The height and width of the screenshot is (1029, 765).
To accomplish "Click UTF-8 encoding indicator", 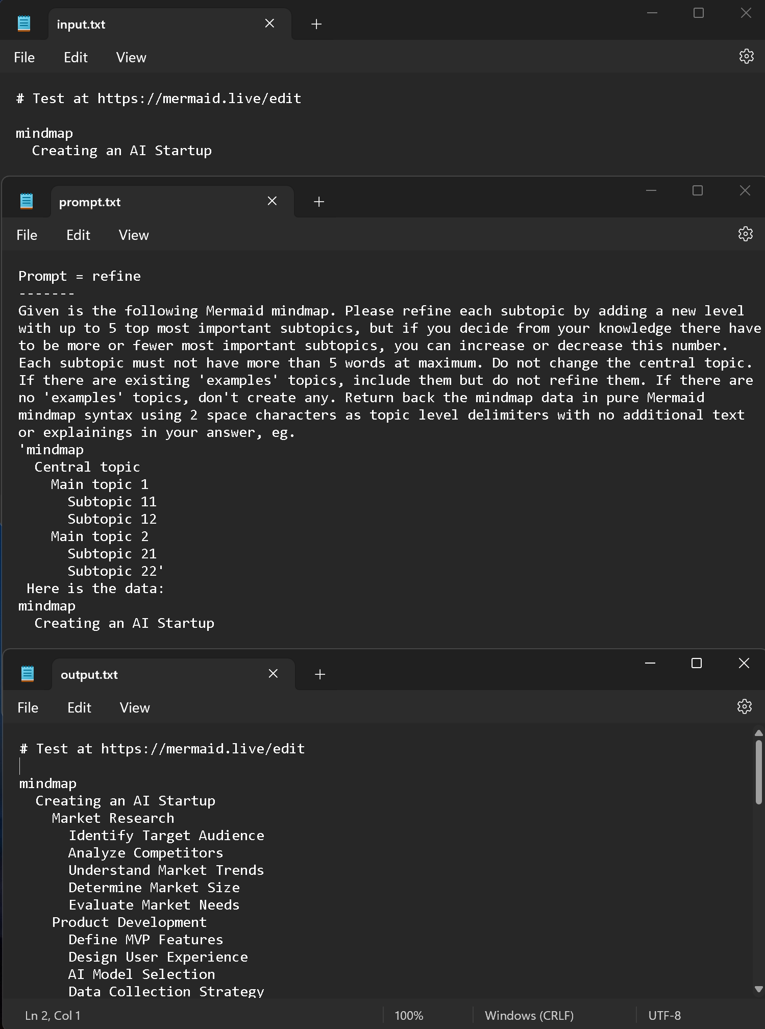I will (664, 1015).
